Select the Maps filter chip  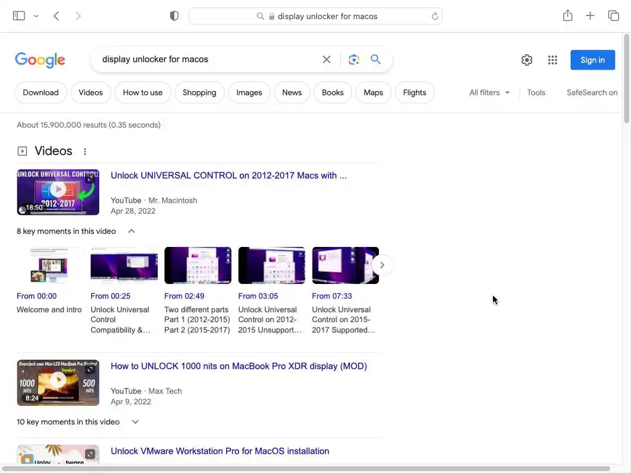point(373,92)
